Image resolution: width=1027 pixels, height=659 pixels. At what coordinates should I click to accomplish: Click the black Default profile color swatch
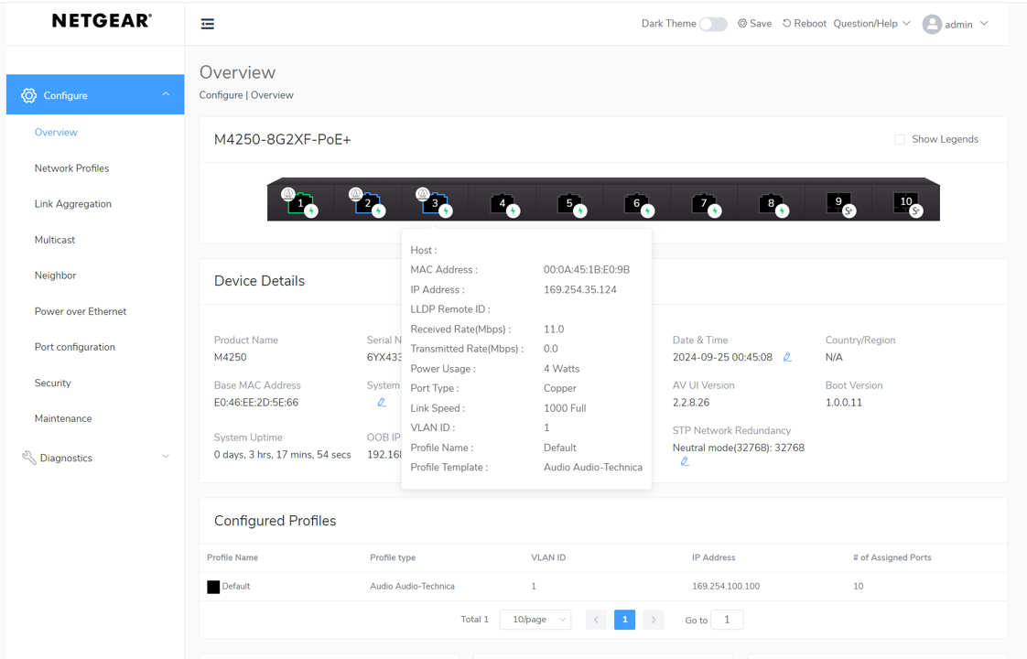tap(213, 587)
